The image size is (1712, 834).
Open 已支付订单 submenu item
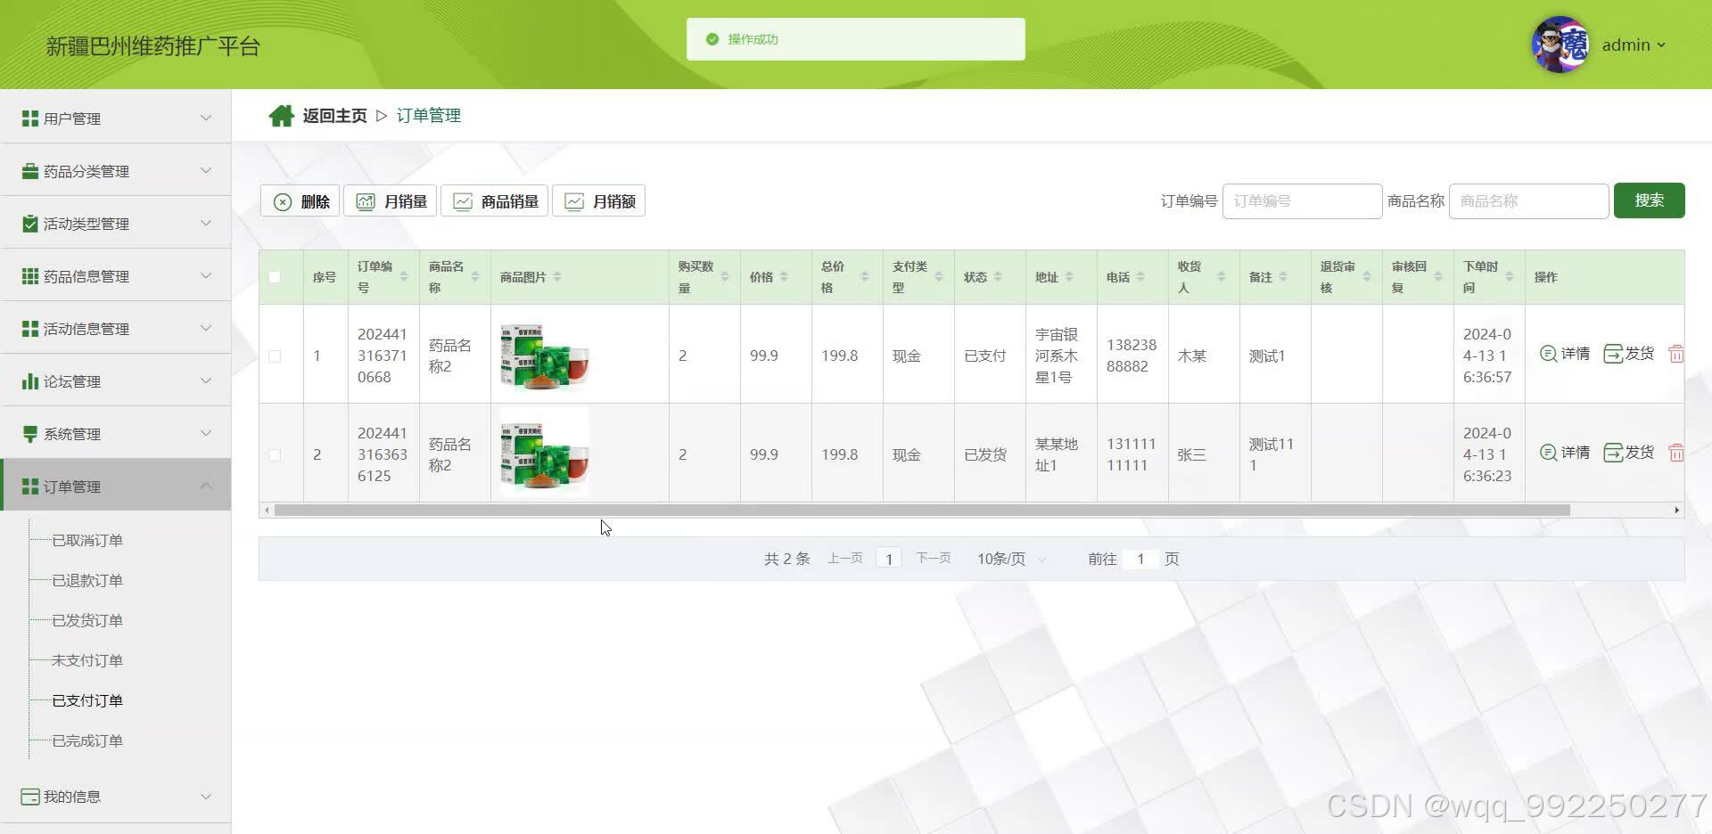tap(87, 700)
